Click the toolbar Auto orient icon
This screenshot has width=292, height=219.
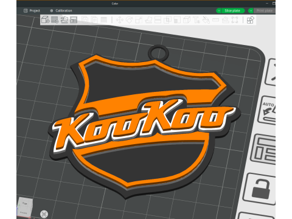pos(64,20)
